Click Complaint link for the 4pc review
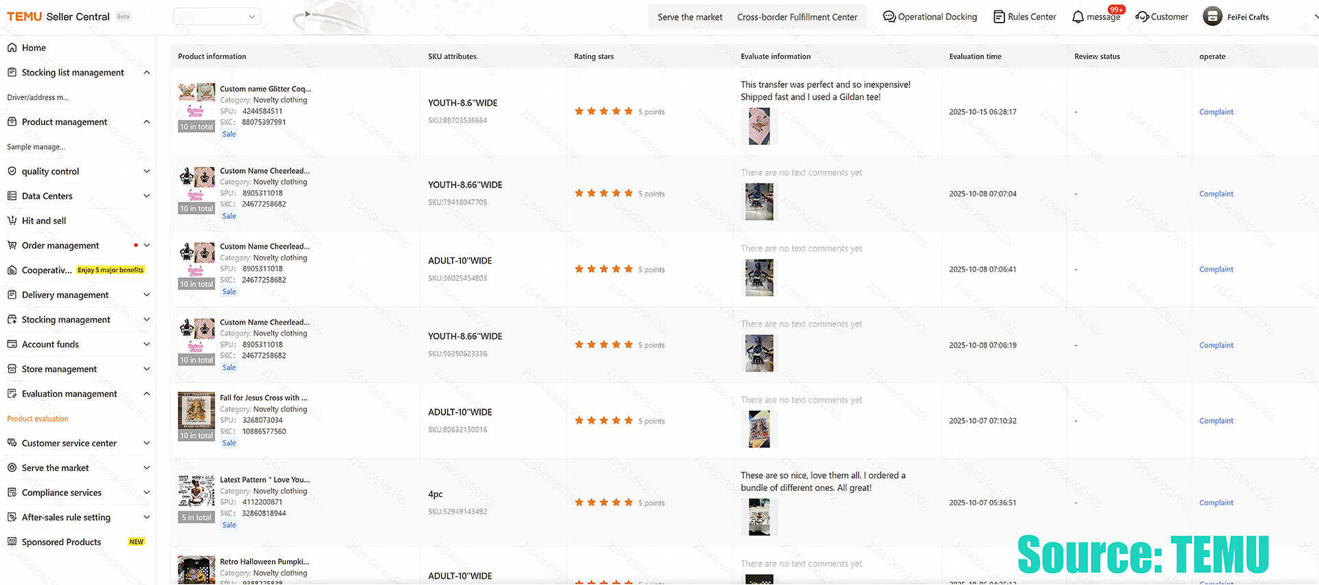This screenshot has width=1319, height=585. [x=1216, y=503]
